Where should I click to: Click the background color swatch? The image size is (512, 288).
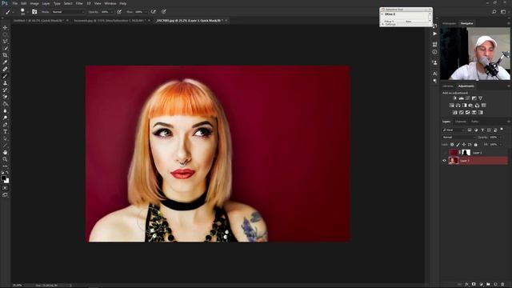[6, 181]
